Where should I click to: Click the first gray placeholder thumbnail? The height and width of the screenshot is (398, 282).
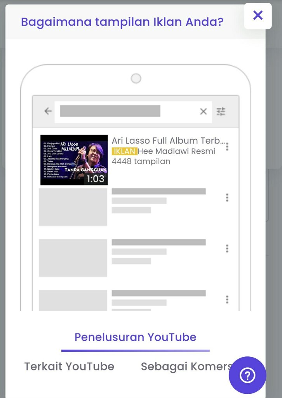73,207
